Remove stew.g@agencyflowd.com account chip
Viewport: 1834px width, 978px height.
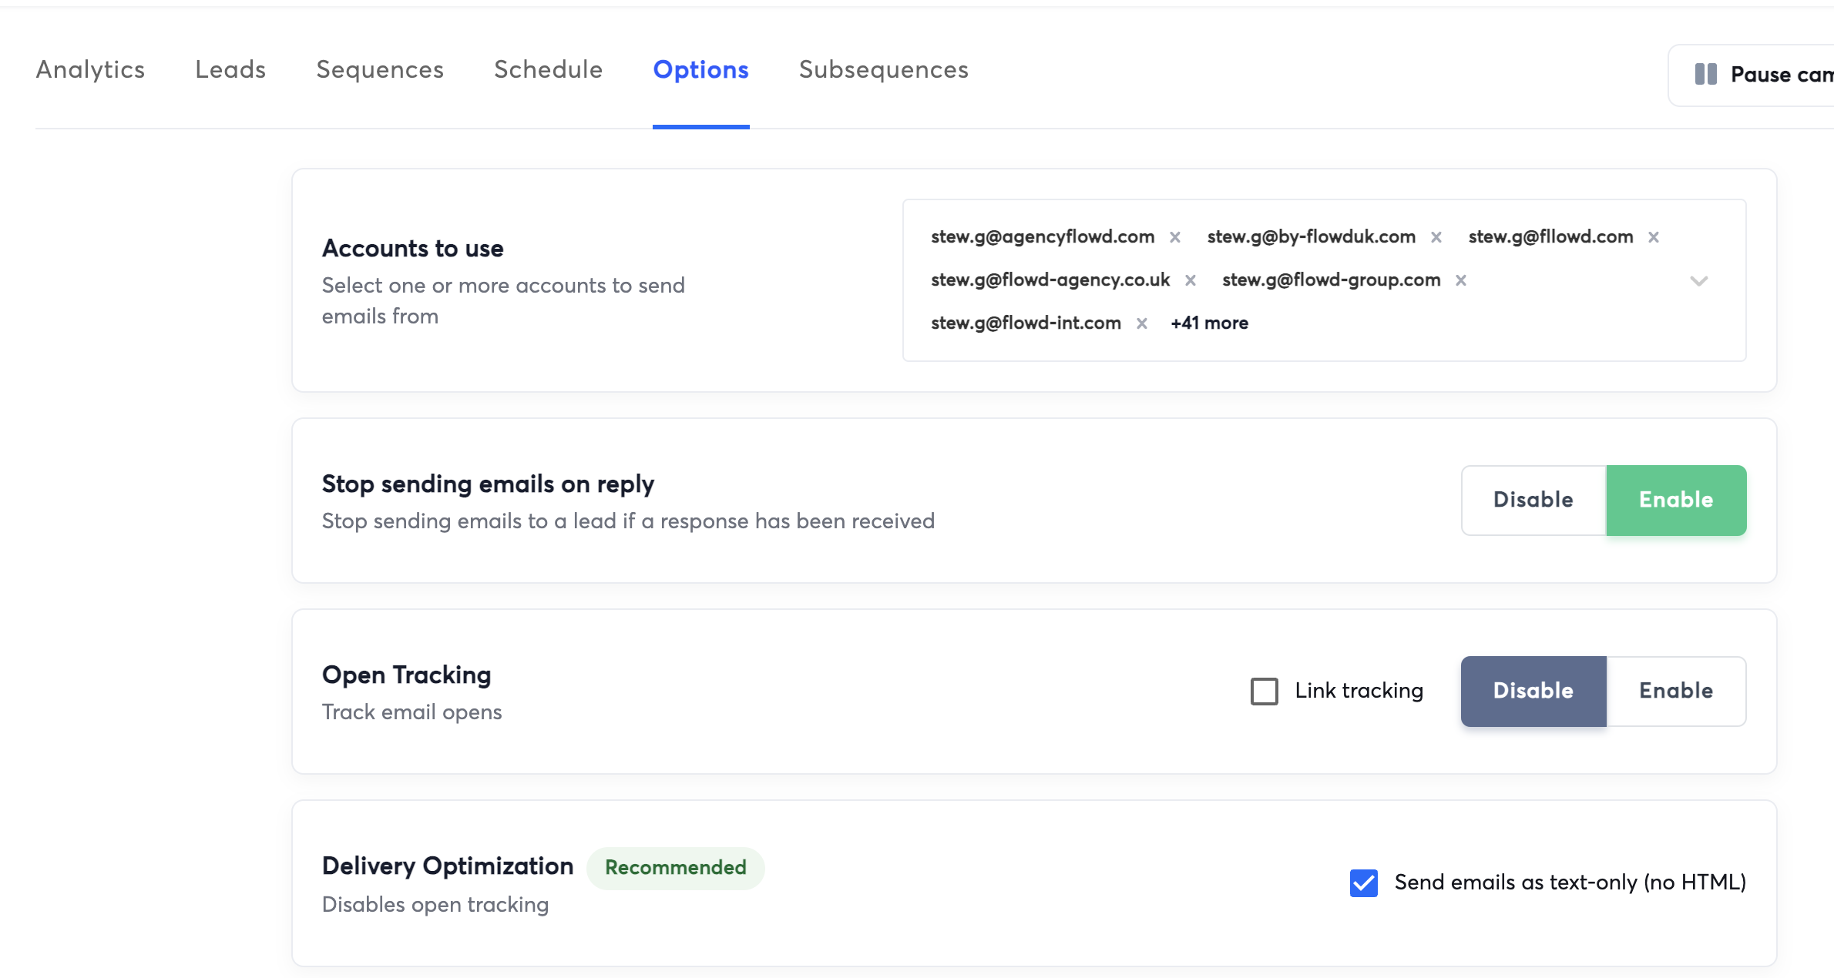[x=1175, y=237]
